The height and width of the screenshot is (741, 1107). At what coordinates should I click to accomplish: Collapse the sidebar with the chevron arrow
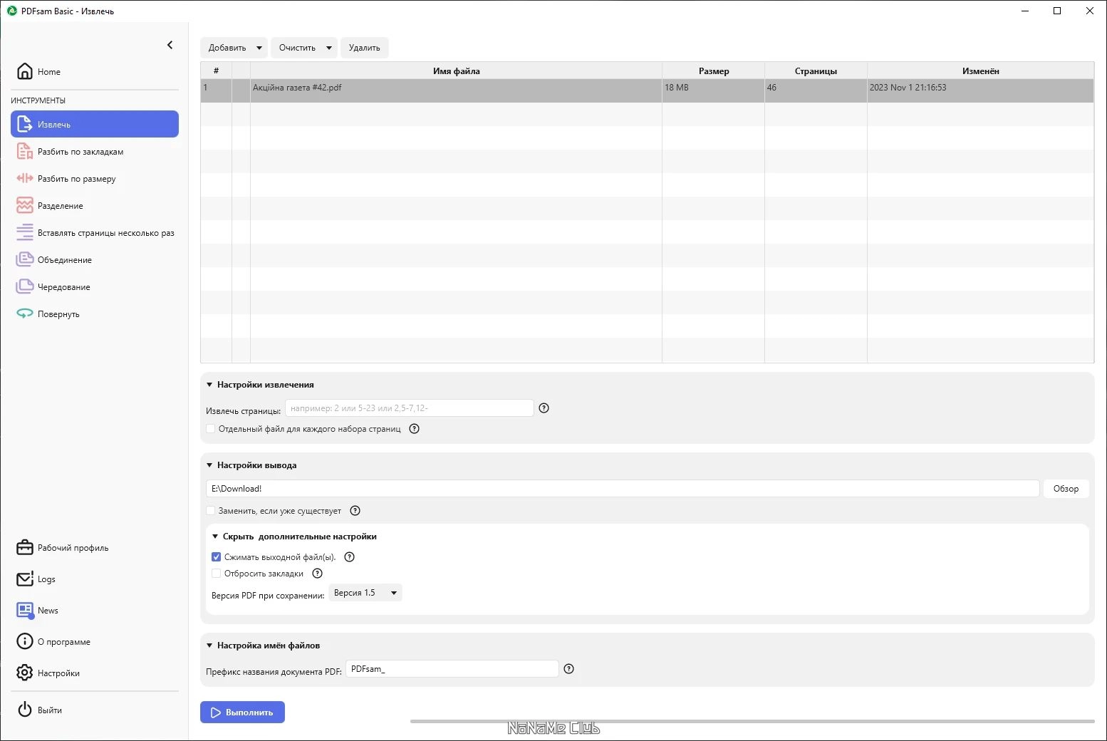170,45
